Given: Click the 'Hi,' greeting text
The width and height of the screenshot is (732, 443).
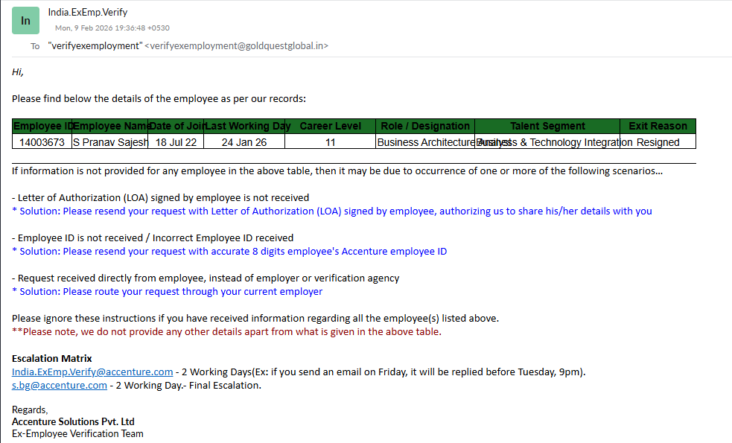Looking at the screenshot, I should point(18,72).
